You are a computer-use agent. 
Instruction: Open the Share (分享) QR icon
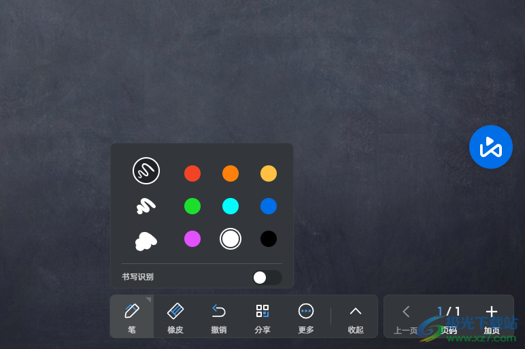(262, 316)
